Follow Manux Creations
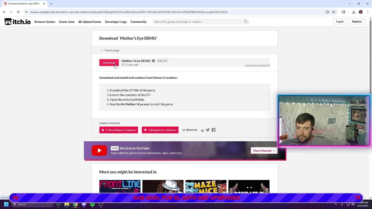The height and width of the screenshot is (209, 372). [119, 130]
